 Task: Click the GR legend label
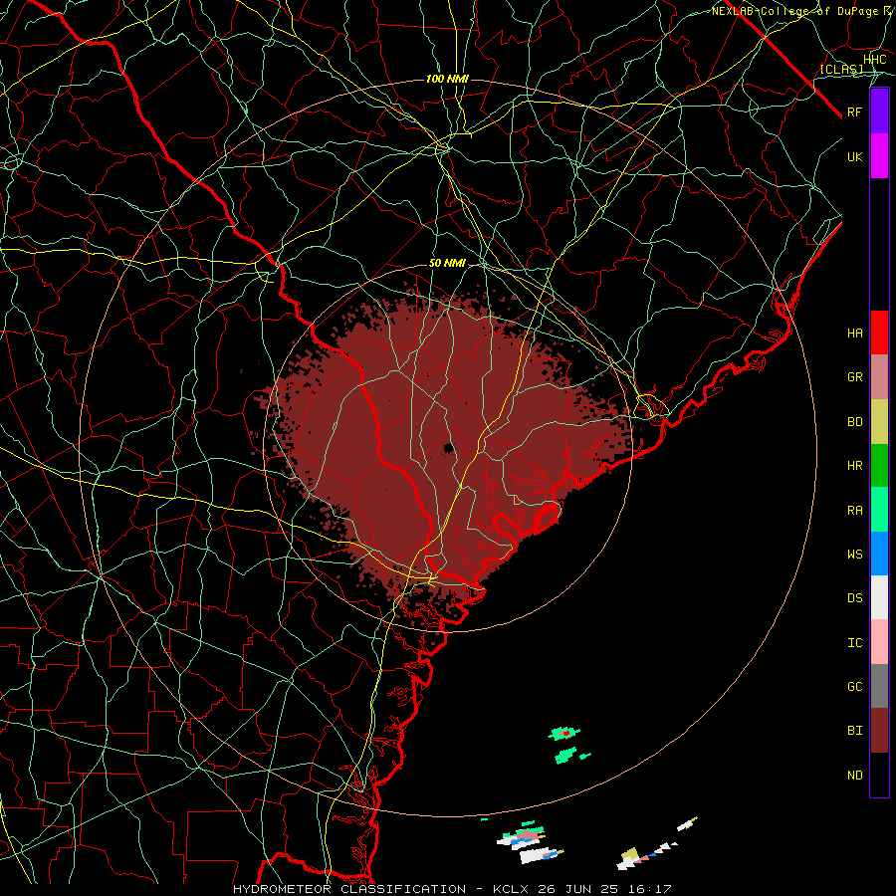click(x=854, y=377)
